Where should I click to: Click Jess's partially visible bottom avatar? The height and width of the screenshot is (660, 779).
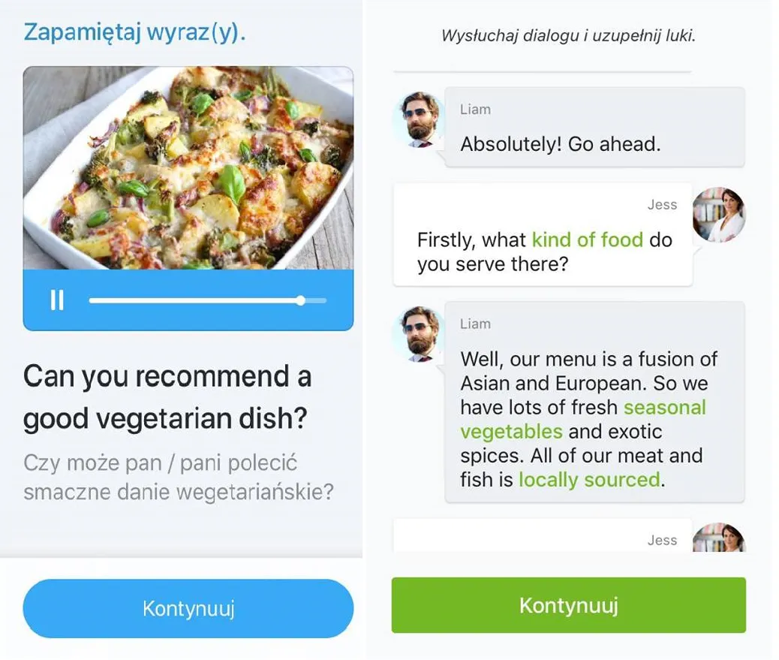pos(719,538)
